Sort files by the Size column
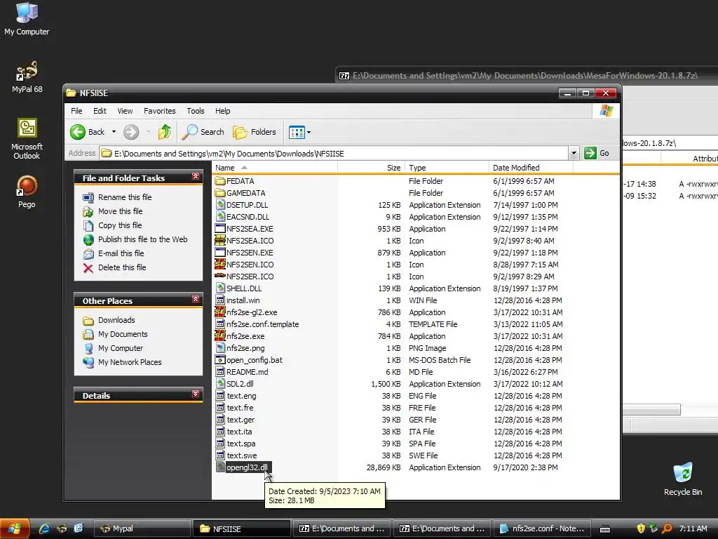718x539 pixels. (x=371, y=168)
